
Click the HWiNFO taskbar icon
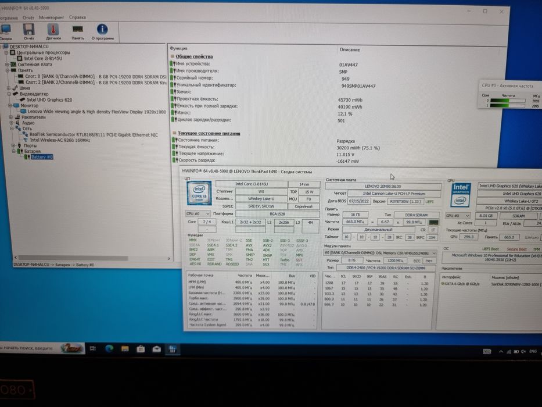172,349
